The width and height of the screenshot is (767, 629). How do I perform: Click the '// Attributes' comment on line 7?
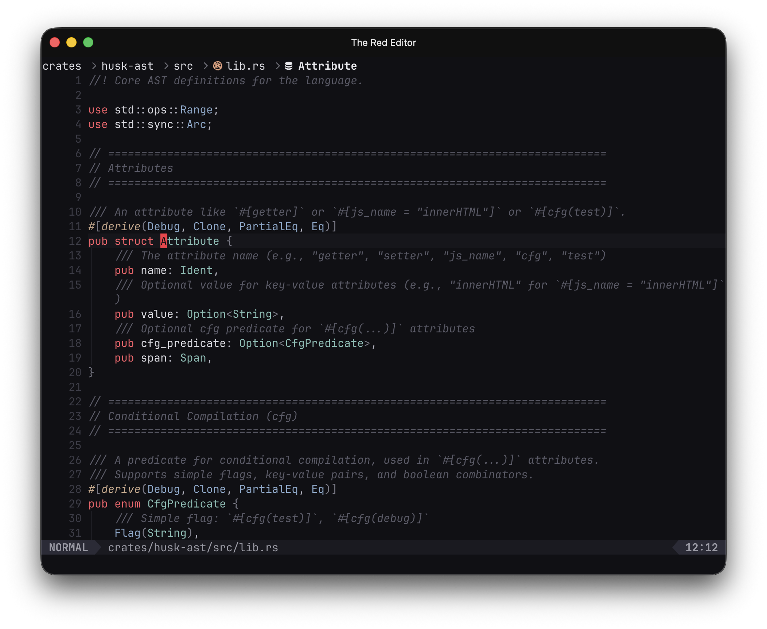point(131,168)
